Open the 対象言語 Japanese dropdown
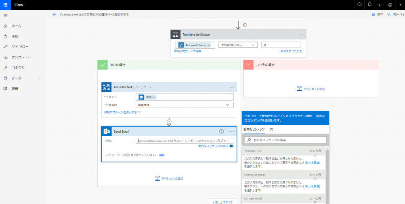The image size is (405, 204). pos(184,105)
